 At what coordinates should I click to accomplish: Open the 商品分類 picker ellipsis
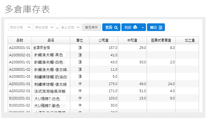tap(29, 27)
